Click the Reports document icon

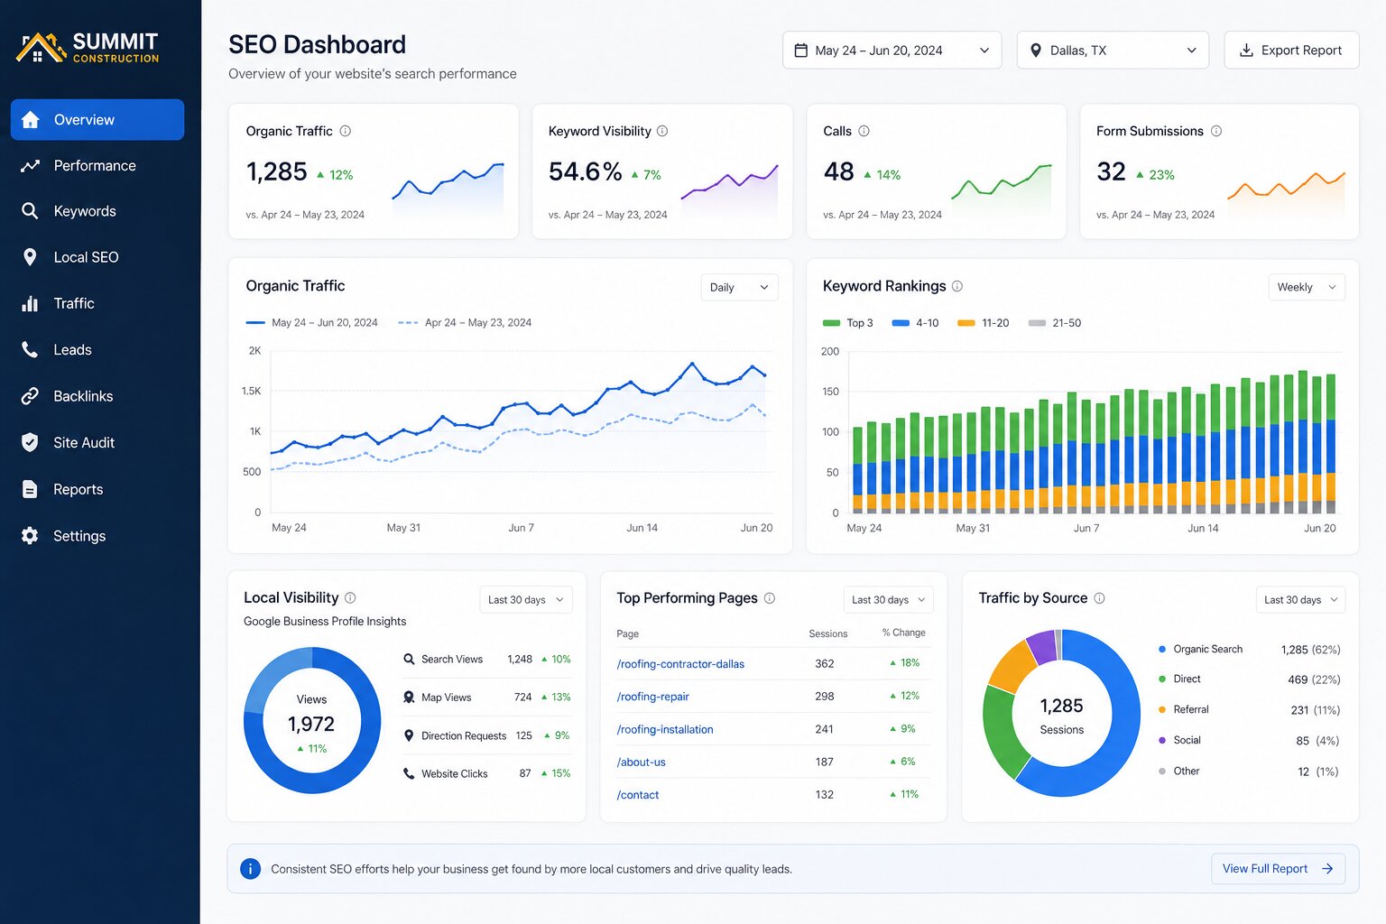tap(30, 489)
